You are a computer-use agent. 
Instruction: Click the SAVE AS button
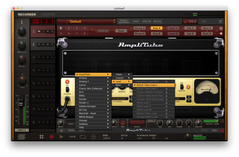tap(147, 21)
